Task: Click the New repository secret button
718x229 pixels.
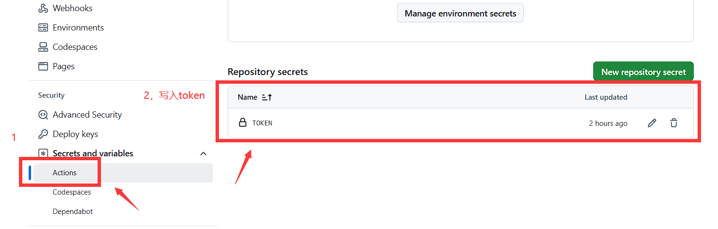Action: (x=643, y=72)
